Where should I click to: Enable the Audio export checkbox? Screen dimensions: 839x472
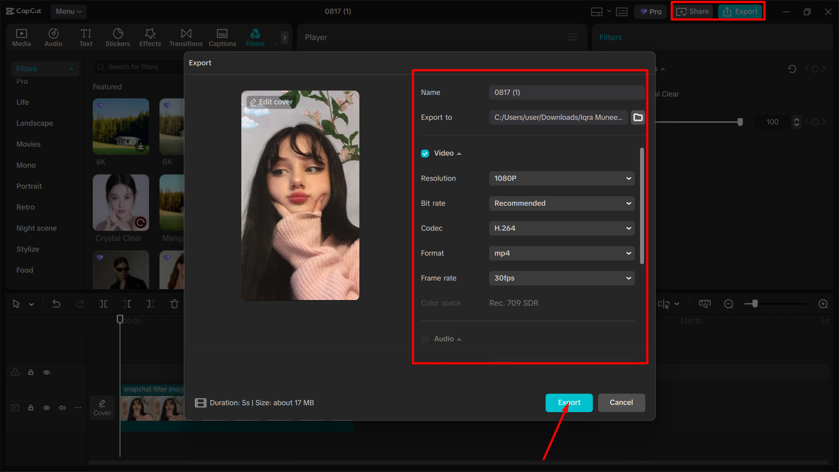click(425, 339)
